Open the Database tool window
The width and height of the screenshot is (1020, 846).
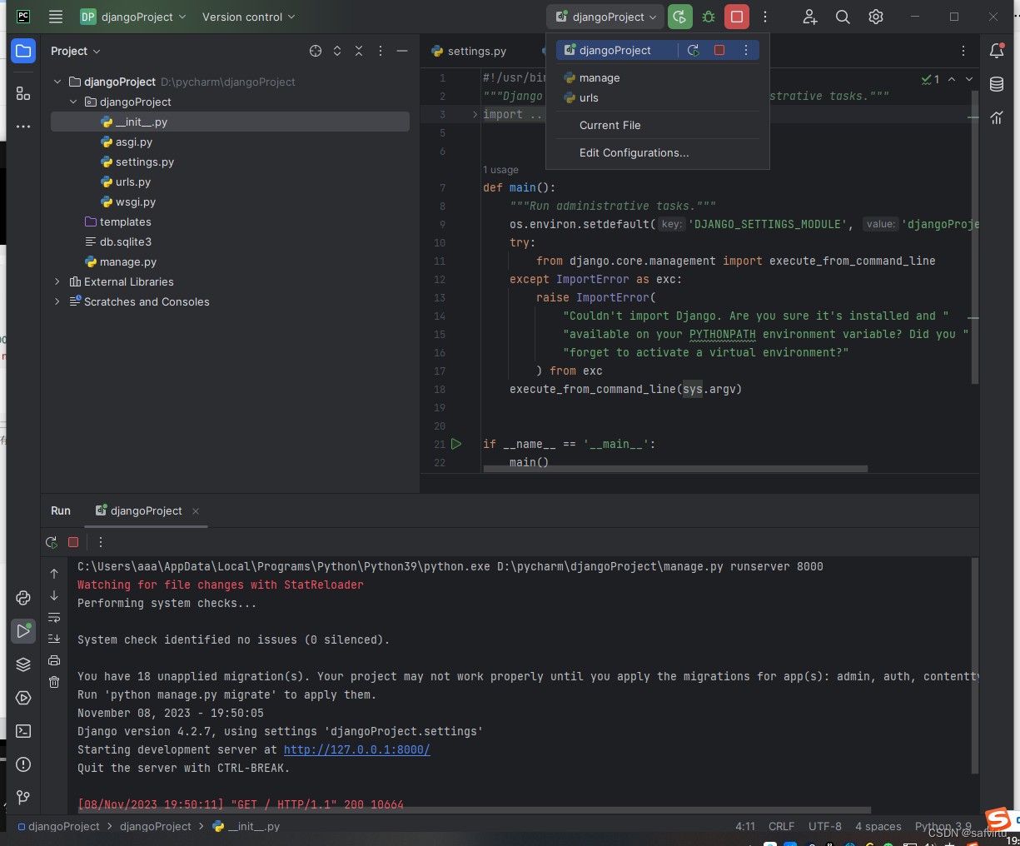pyautogui.click(x=997, y=84)
